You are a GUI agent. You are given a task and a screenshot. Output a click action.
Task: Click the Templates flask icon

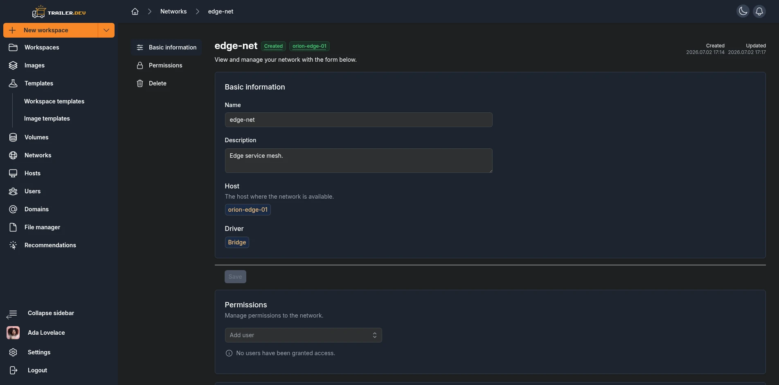13,83
